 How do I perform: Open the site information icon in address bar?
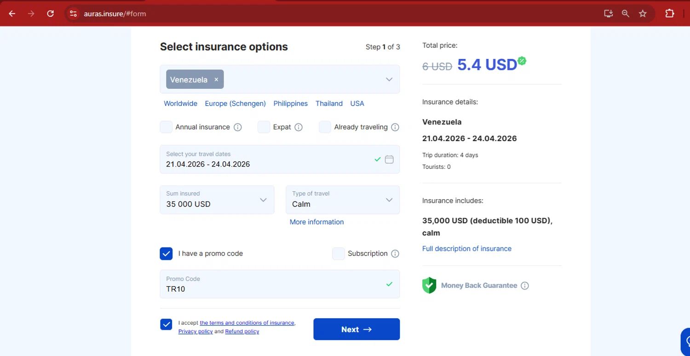(73, 14)
